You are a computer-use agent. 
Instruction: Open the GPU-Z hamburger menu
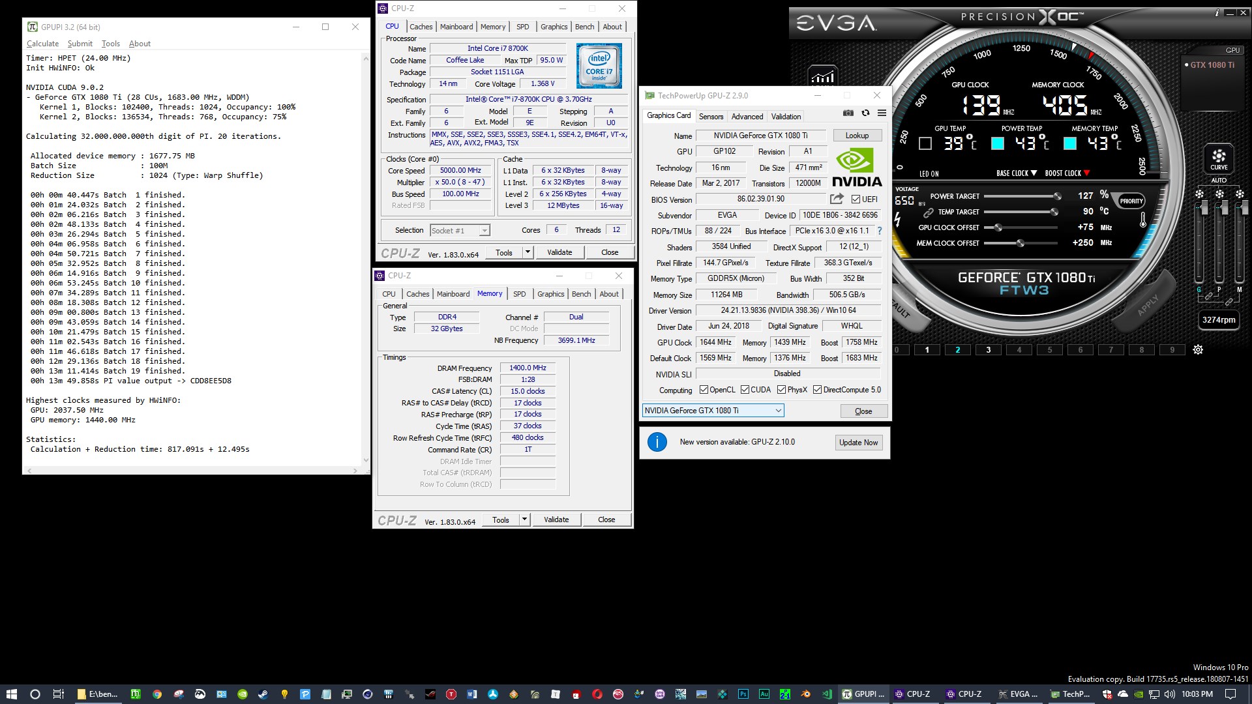tap(882, 113)
